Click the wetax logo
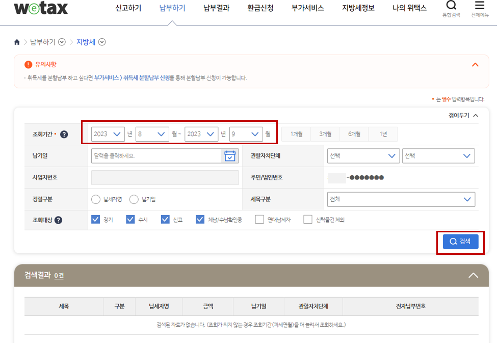 click(x=40, y=8)
